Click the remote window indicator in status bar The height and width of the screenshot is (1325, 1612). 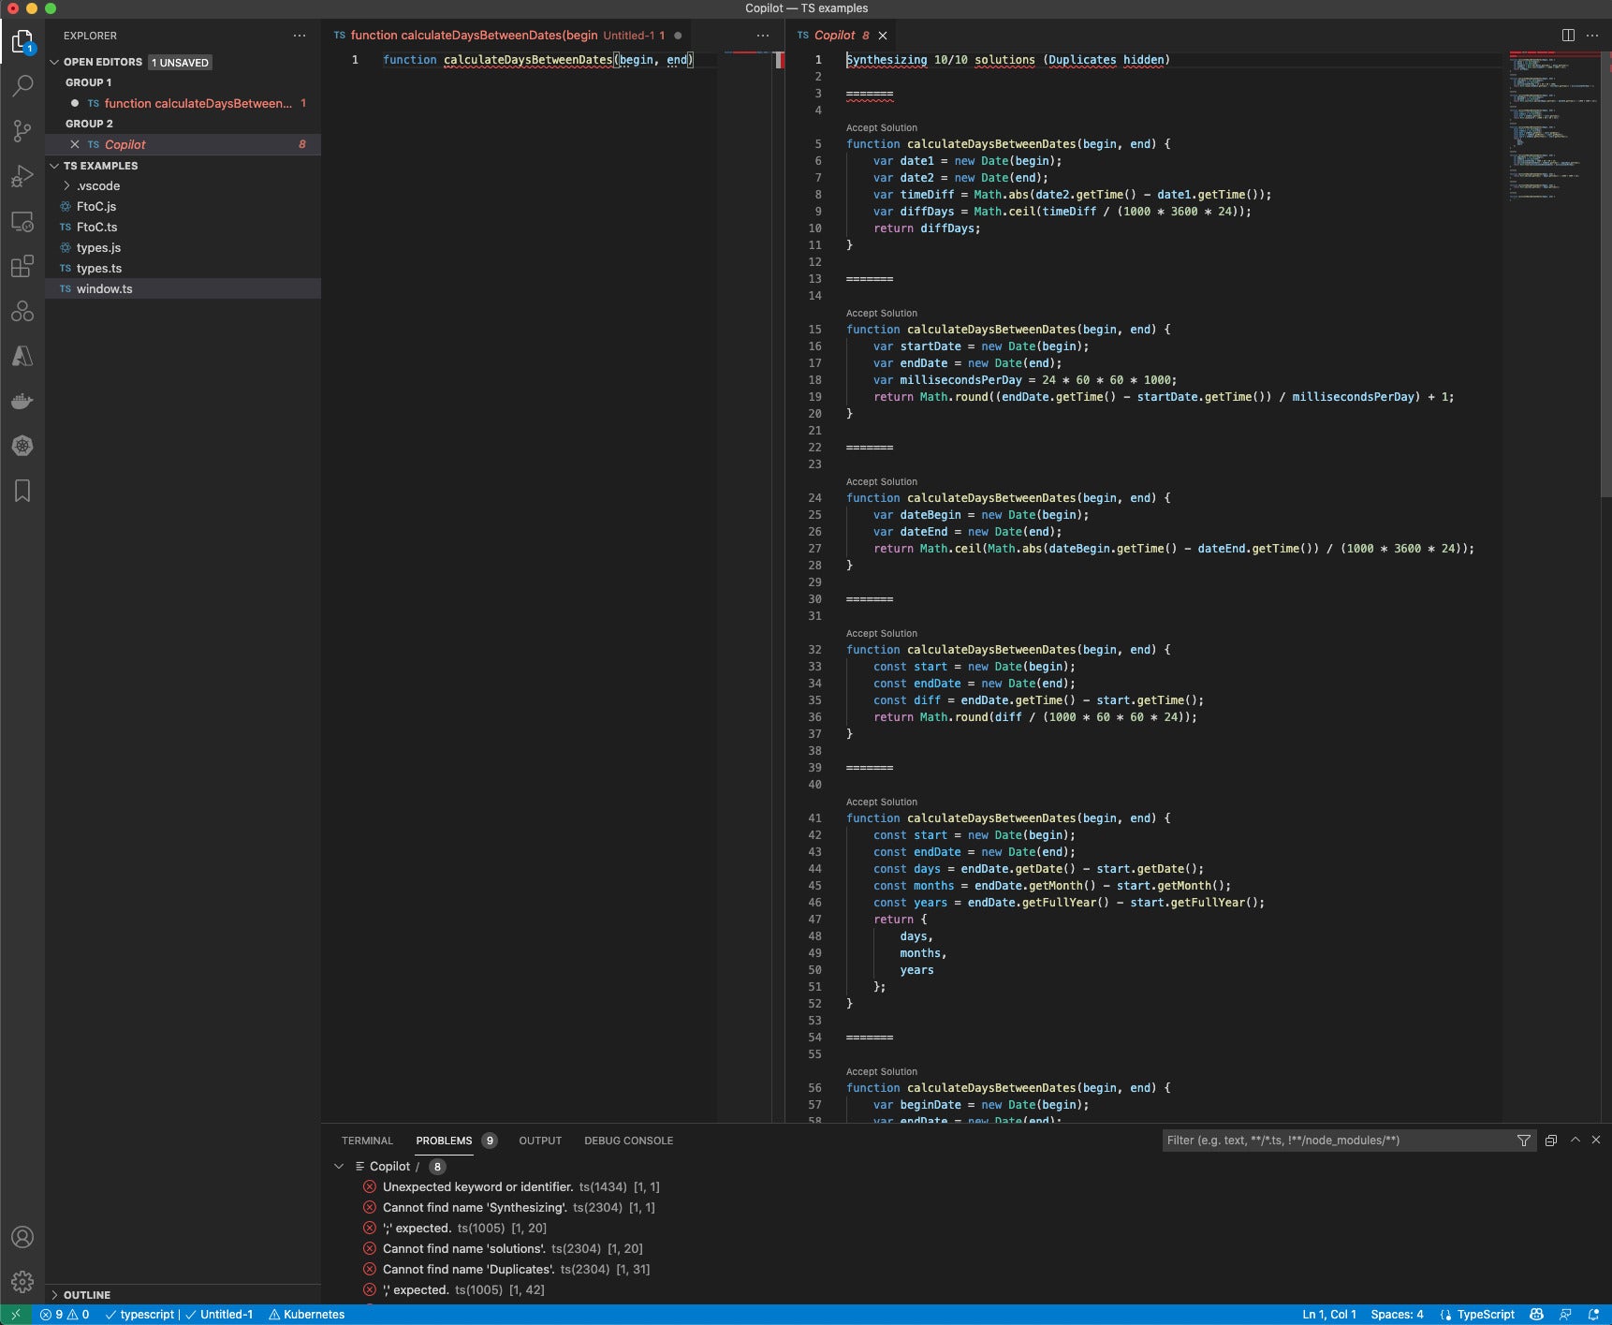click(16, 1315)
